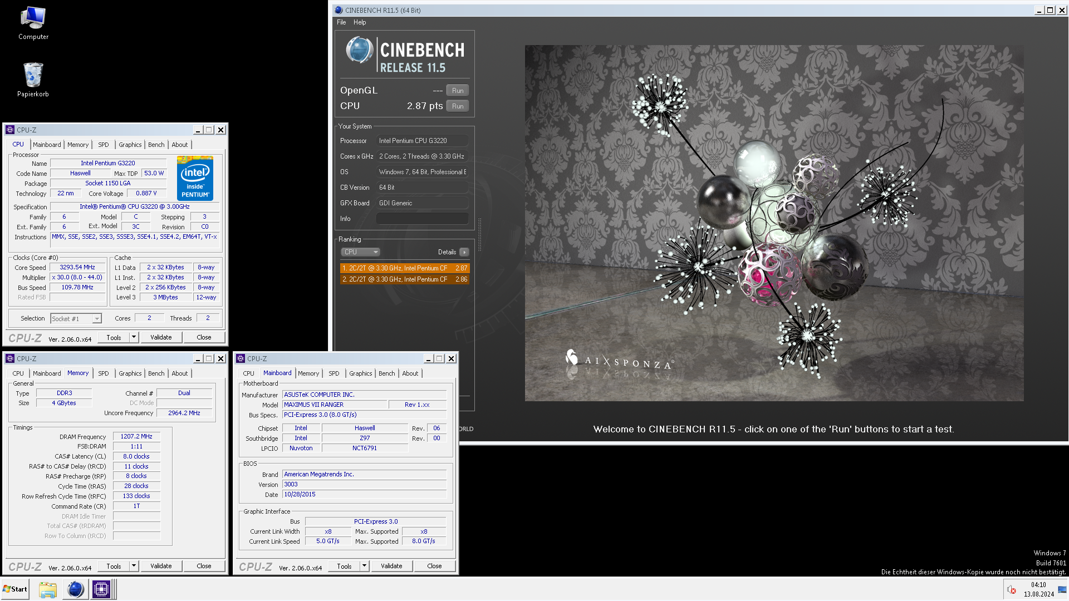Click the Cinebench globe logo
This screenshot has width=1069, height=601.
(359, 50)
